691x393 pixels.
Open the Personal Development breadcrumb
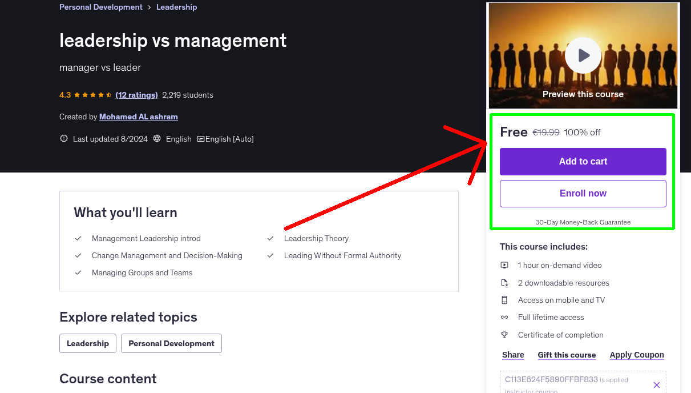pyautogui.click(x=101, y=7)
